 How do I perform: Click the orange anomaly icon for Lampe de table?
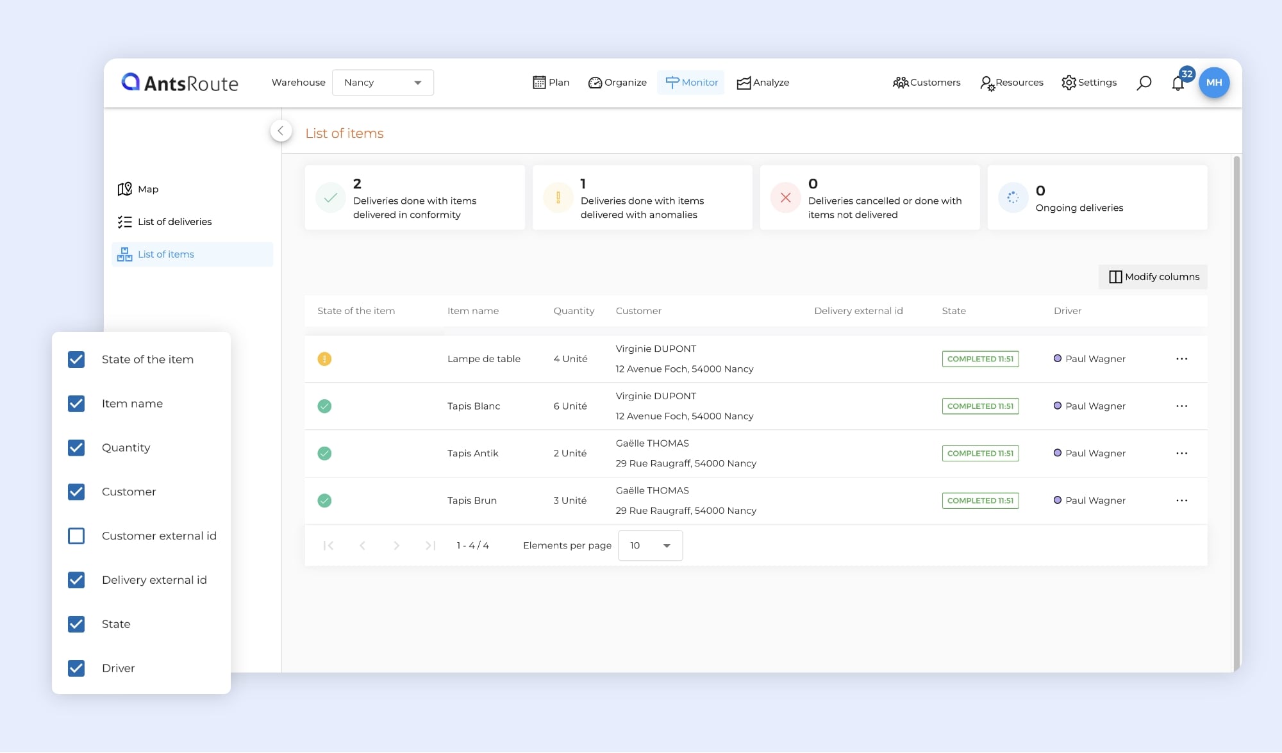[324, 359]
